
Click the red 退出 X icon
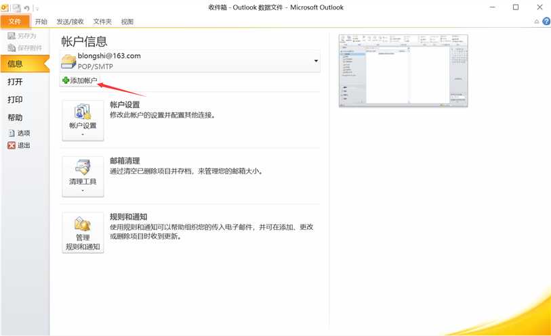tap(12, 145)
